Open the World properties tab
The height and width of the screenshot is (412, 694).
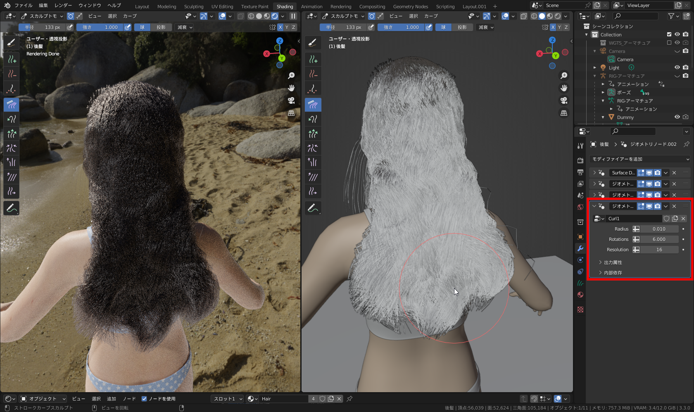580,207
